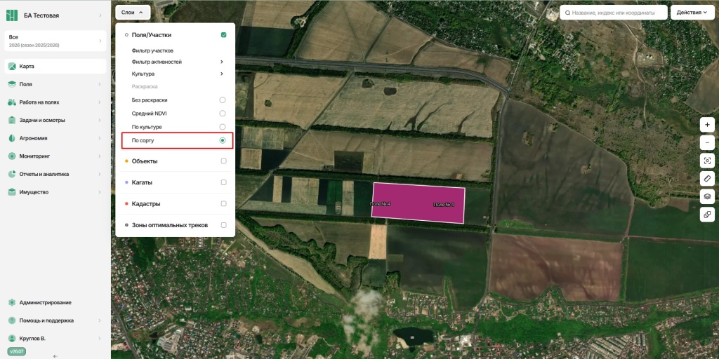The width and height of the screenshot is (719, 359).
Task: Click the search field for name, index or coordinates
Action: coord(613,13)
